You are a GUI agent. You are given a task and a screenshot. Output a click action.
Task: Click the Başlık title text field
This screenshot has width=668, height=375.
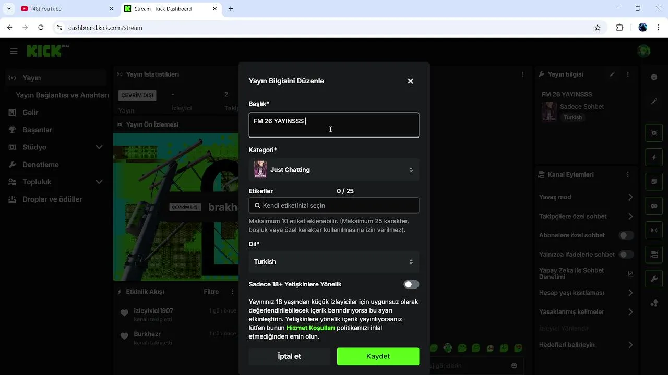click(x=334, y=125)
